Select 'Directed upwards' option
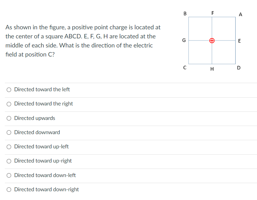 [9, 118]
